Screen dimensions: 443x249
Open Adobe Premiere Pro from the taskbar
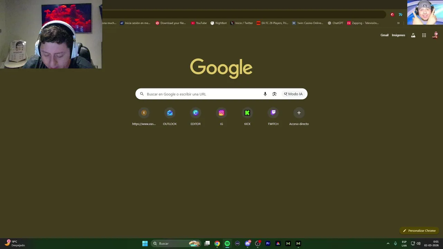tap(268, 243)
